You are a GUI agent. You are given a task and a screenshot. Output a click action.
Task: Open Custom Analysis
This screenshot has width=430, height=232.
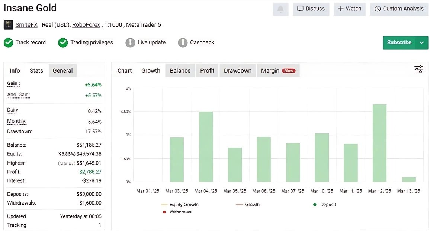399,9
